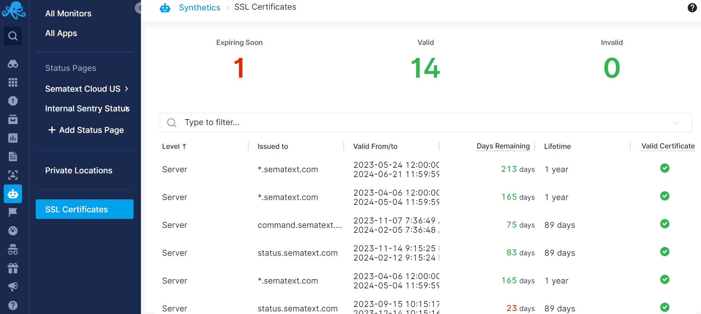Open the apps grid icon in sidebar
Viewport: 701px width, 314px height.
tap(13, 82)
